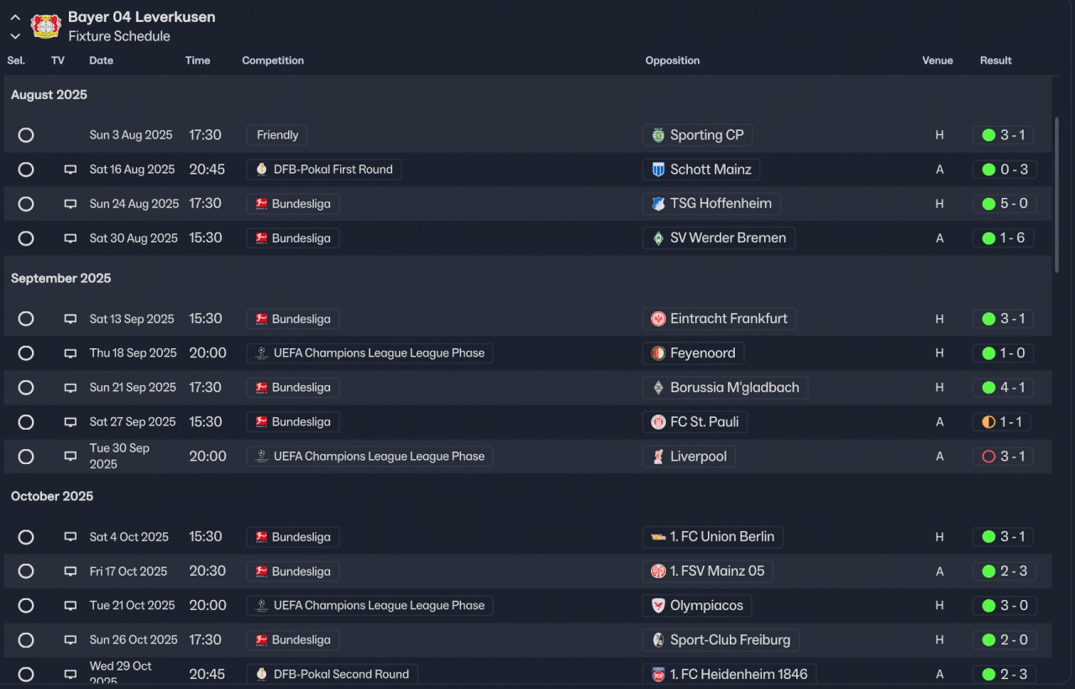
Task: Open the TV icon for the Feyenoord match
Action: click(71, 353)
